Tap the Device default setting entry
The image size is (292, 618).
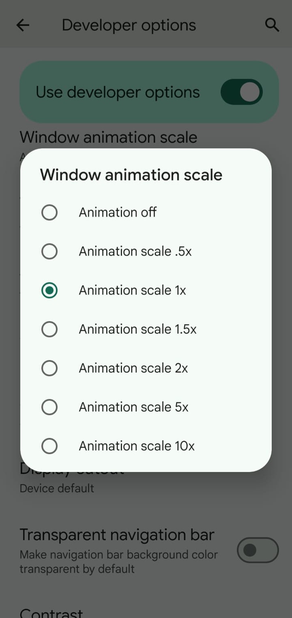57,488
